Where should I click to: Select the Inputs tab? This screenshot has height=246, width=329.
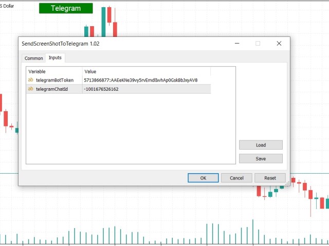[55, 58]
